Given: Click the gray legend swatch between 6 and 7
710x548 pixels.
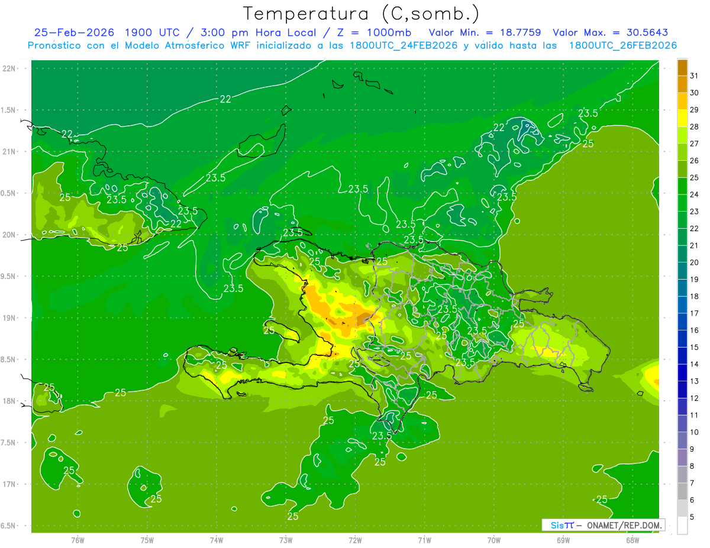Looking at the screenshot, I should (x=682, y=492).
